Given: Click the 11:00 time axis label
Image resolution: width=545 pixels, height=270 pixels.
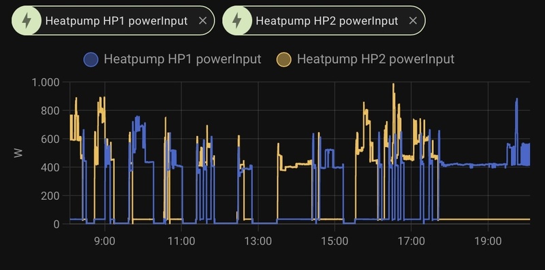Looking at the screenshot, I should coord(181,241).
